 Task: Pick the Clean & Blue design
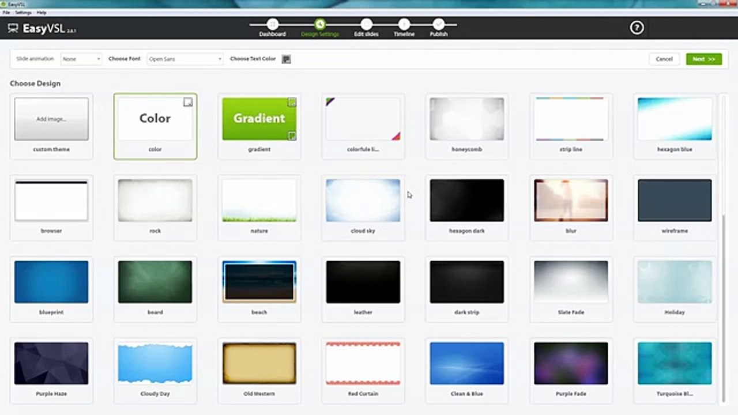coord(467,371)
